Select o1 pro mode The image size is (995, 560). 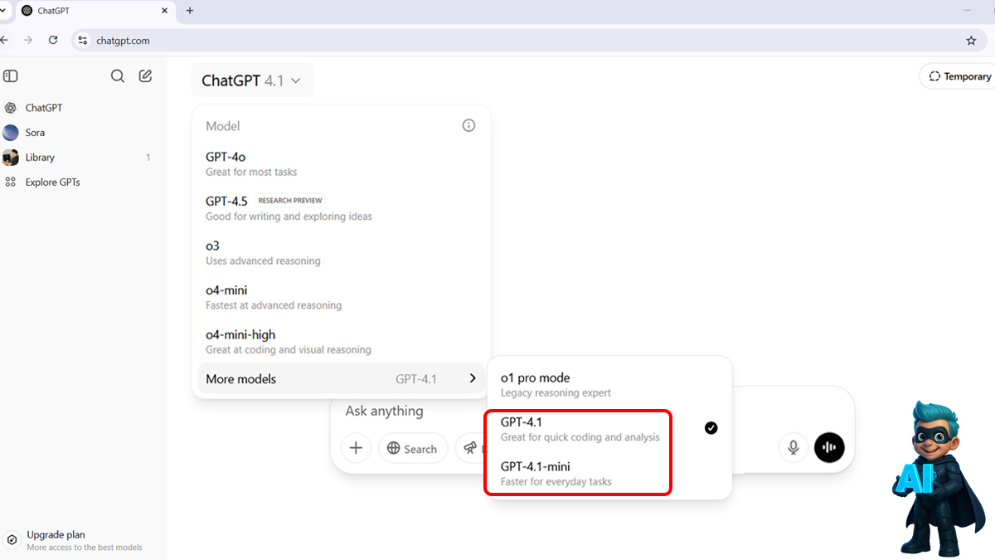click(x=609, y=384)
